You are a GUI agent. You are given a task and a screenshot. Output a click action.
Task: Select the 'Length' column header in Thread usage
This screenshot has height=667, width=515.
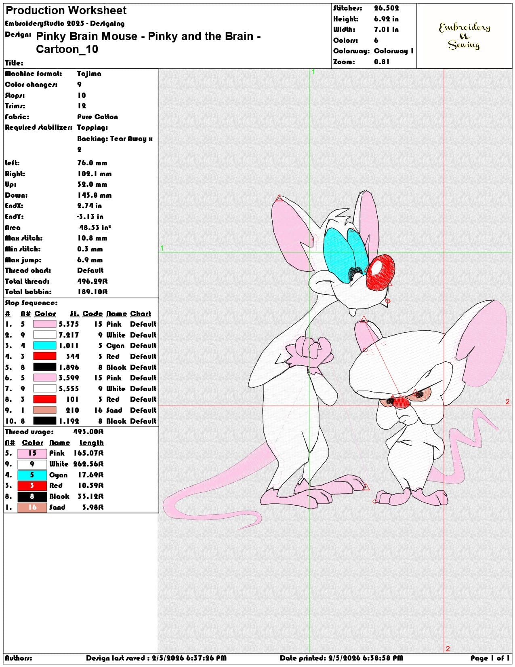[92, 443]
